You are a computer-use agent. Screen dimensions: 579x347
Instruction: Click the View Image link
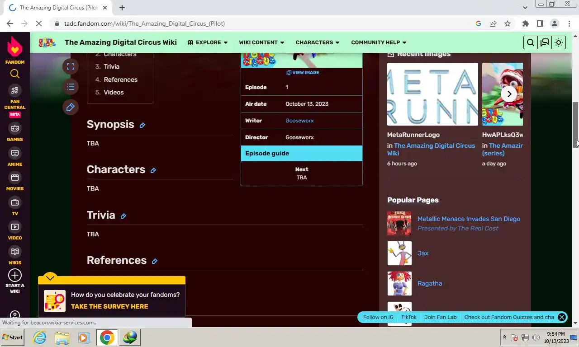(x=303, y=72)
